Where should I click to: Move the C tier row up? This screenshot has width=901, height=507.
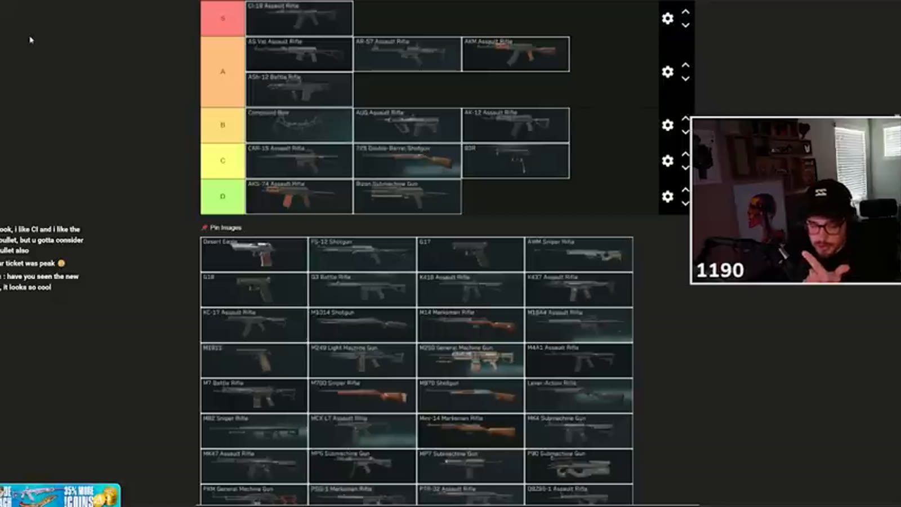[x=685, y=154]
